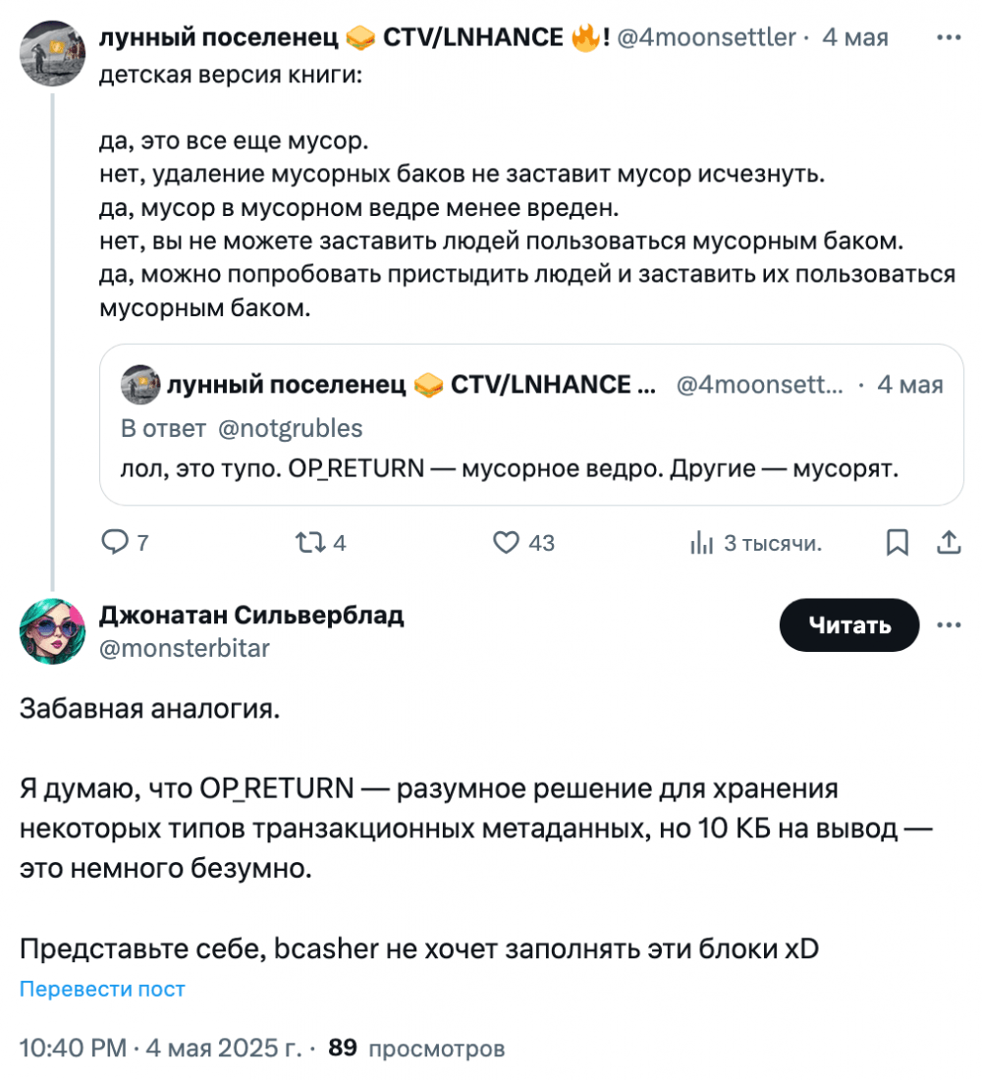Click Перевести пост link
Screen dimensions: 982x1080
[102, 989]
